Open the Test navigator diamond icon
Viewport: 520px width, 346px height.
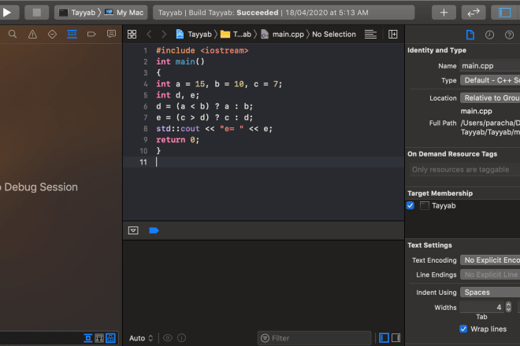(52, 34)
